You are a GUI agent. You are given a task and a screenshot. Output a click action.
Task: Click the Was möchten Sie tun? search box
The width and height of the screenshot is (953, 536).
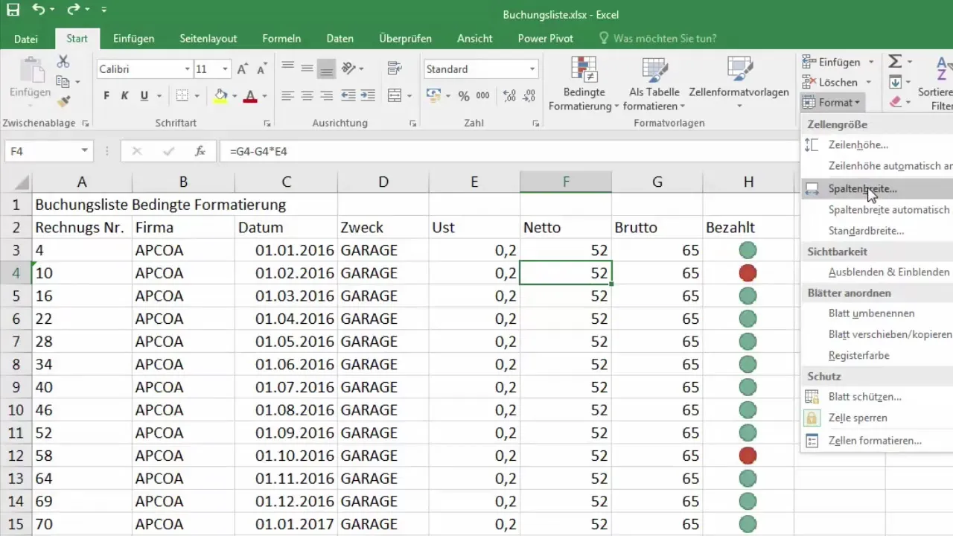tap(658, 39)
